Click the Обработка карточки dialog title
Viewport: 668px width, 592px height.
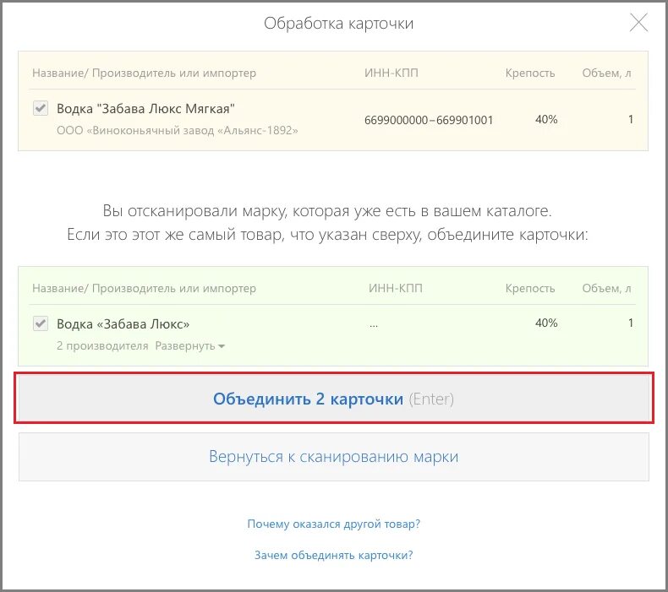coord(339,24)
